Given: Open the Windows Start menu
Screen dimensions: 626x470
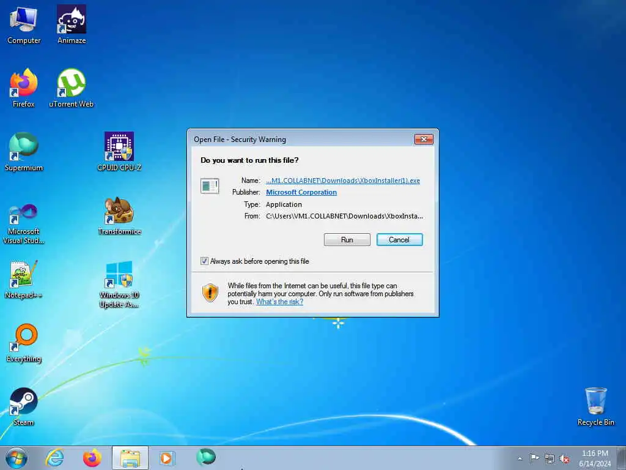Looking at the screenshot, I should (x=17, y=458).
